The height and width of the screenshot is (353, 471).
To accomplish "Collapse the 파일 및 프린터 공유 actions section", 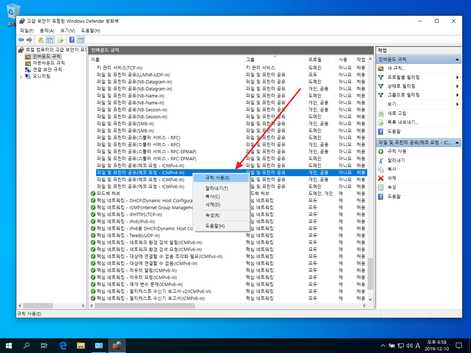I will pos(457,143).
